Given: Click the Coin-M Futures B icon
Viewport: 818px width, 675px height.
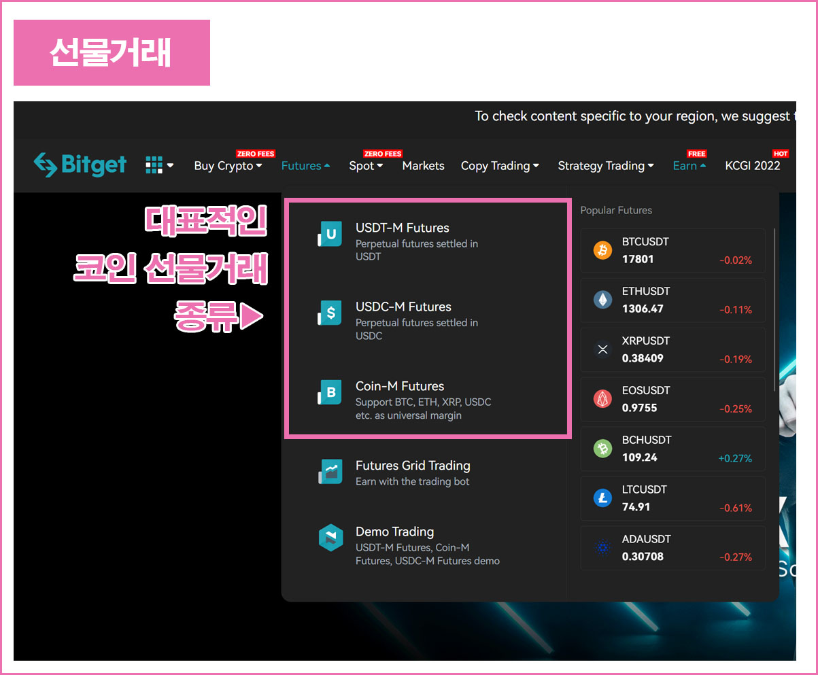Looking at the screenshot, I should [330, 392].
